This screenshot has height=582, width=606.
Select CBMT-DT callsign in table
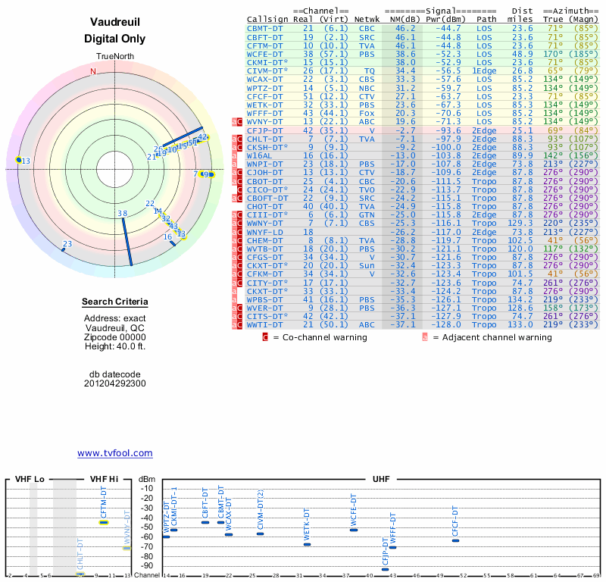pos(264,29)
